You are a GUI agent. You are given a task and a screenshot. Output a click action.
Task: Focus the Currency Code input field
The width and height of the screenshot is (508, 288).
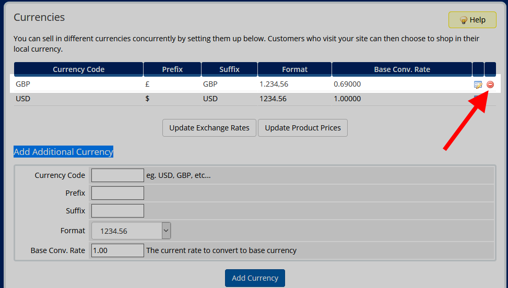[x=117, y=175]
